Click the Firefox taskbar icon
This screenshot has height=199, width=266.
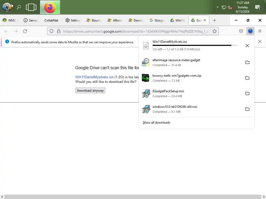(50, 7)
